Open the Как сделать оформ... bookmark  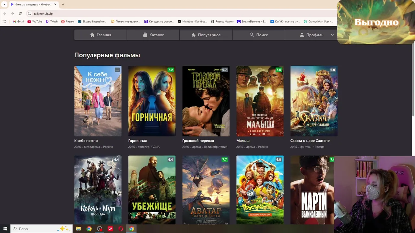coord(159,22)
